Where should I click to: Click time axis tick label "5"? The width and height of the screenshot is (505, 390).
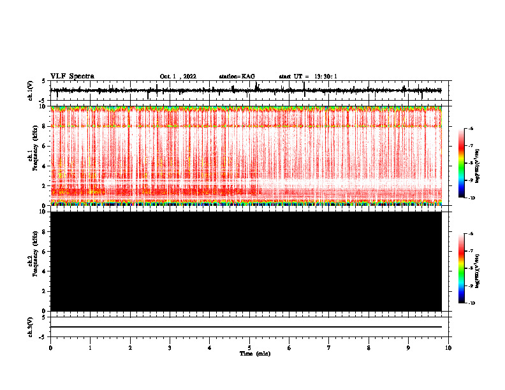249,348
